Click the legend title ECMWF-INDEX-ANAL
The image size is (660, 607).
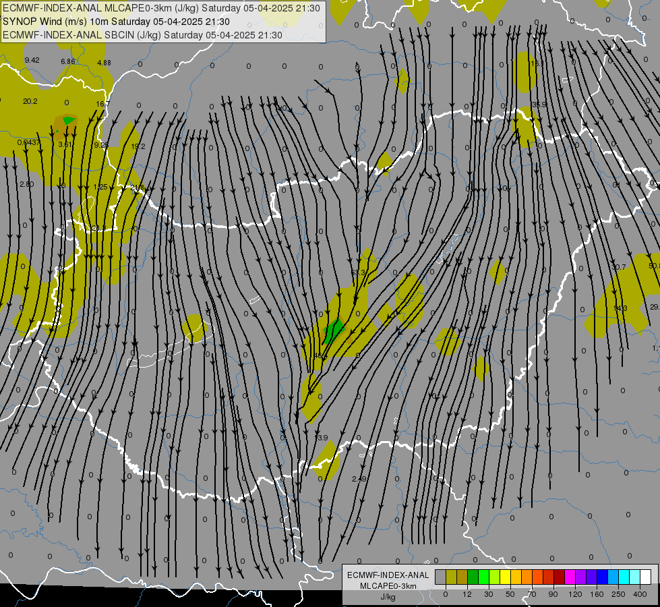coord(388,575)
